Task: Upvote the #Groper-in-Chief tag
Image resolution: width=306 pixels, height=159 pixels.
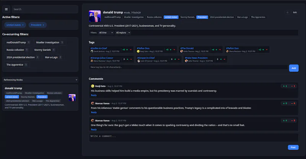Action: 175,59
